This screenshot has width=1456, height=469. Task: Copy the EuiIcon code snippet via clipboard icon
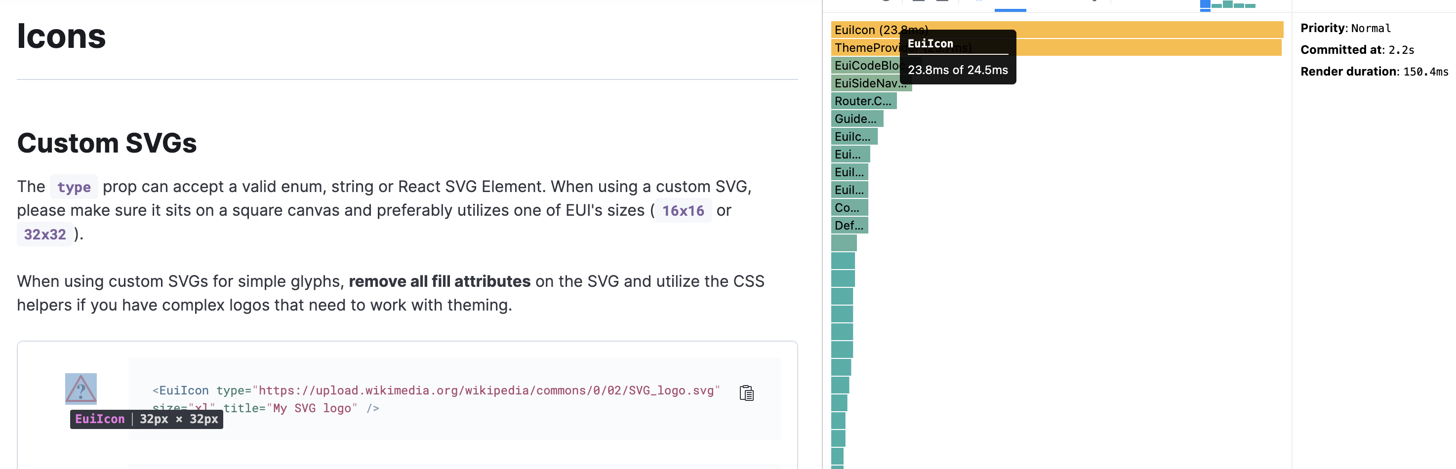(x=746, y=392)
